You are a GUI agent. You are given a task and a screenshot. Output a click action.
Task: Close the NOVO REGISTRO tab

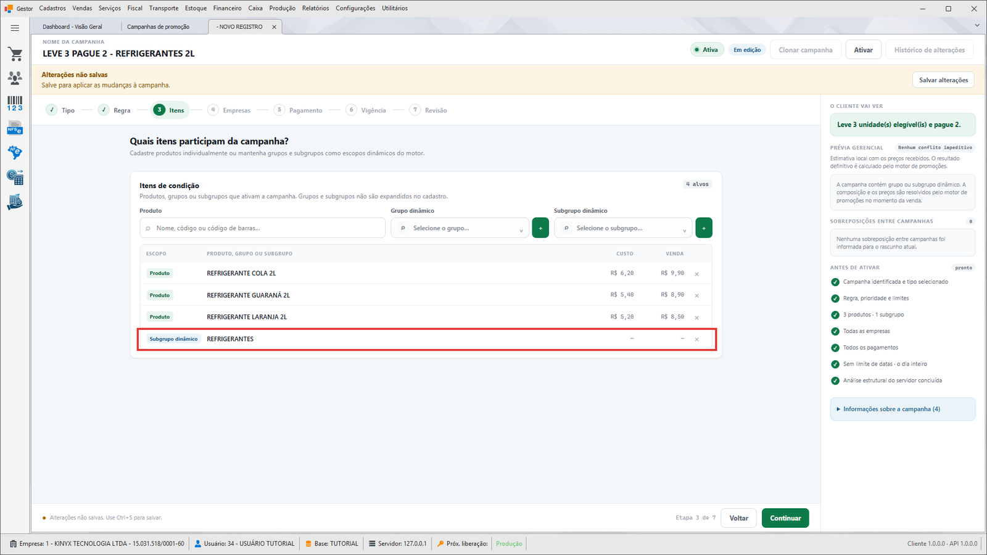pyautogui.click(x=275, y=27)
